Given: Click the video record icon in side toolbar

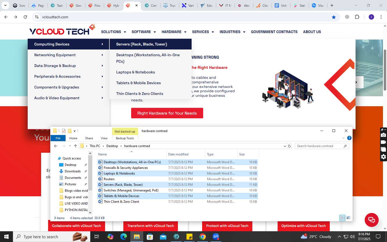Looking at the screenshot, I should 384,142.
